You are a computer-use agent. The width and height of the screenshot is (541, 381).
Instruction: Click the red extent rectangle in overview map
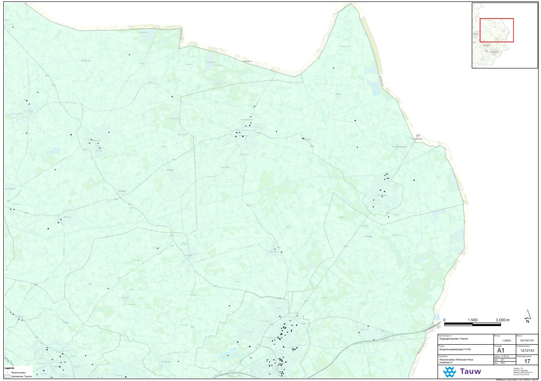click(496, 30)
